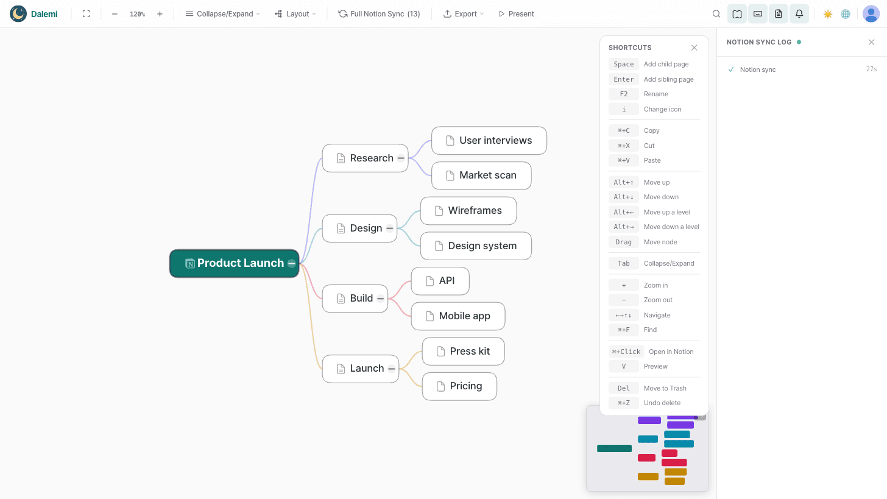Viewport: 887px width, 499px height.
Task: Click the page icon on Press kit
Action: (440, 351)
